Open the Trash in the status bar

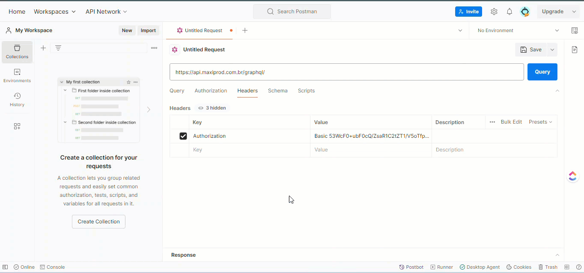coord(548,267)
